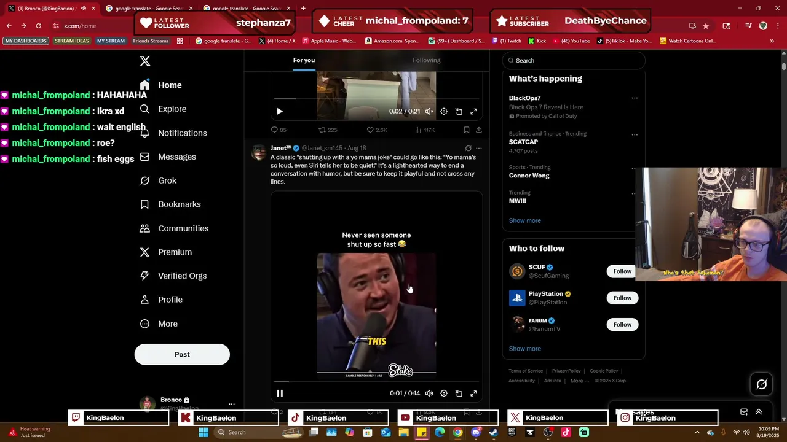Open Premium in the sidebar
Viewport: 787px width, 442px height.
coord(166,252)
